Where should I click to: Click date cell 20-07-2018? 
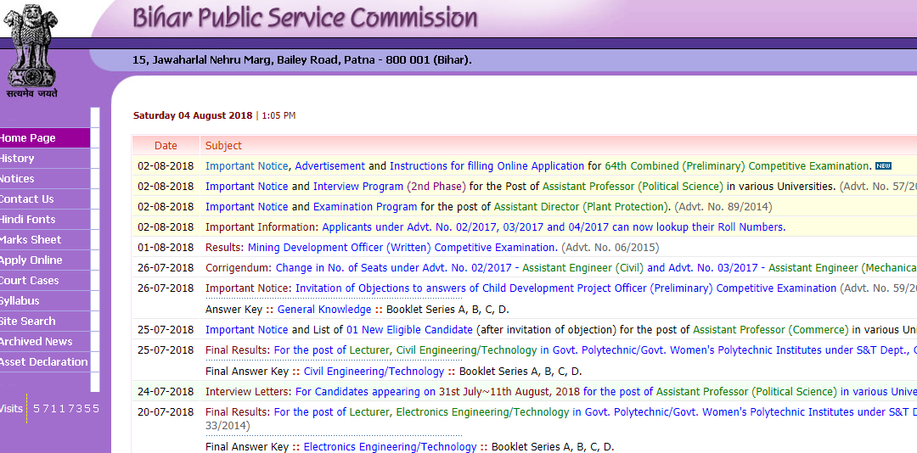pos(166,412)
